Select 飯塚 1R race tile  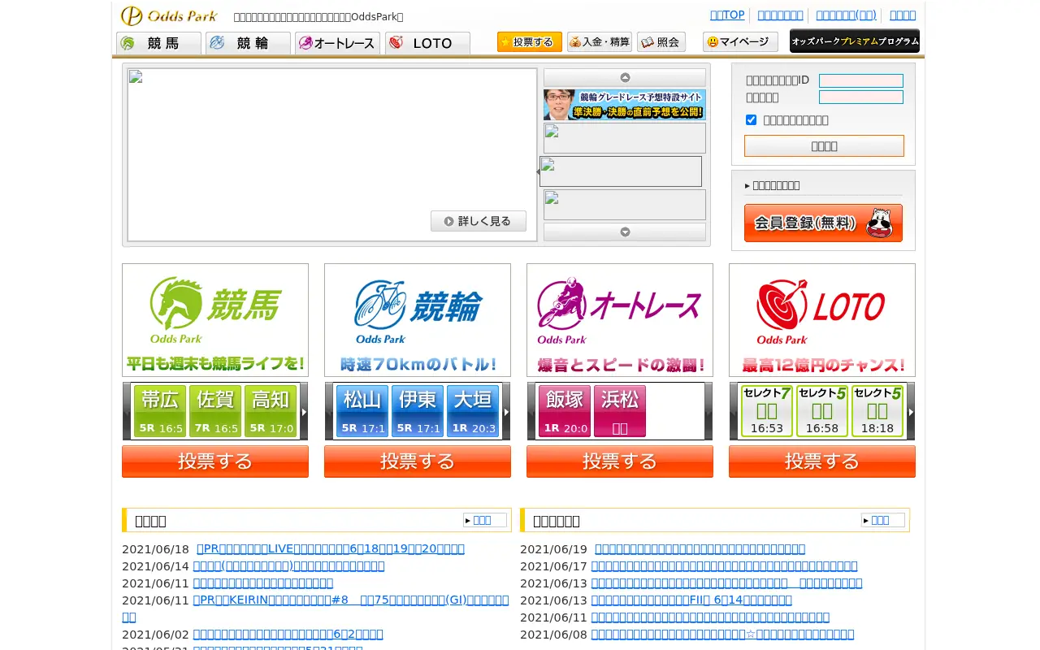(565, 411)
